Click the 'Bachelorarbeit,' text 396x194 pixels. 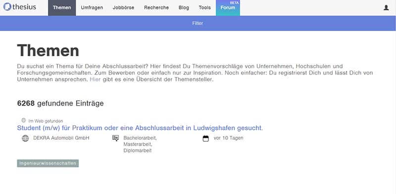tap(140, 138)
